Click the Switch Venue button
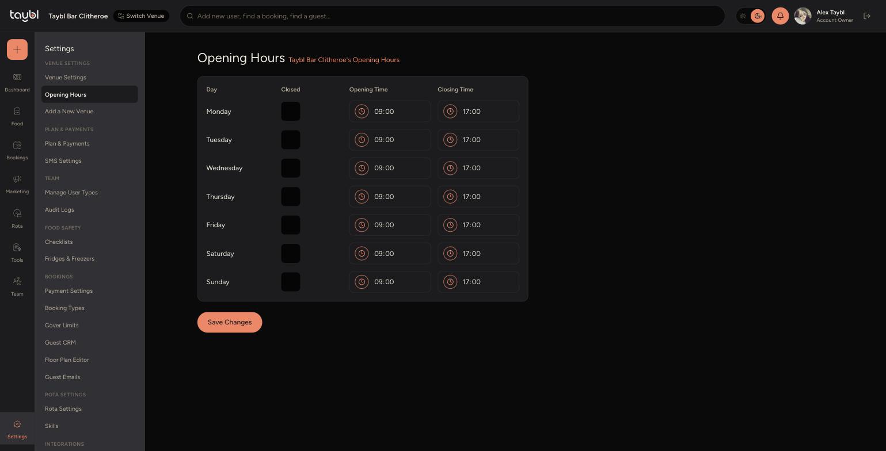The width and height of the screenshot is (886, 451). [141, 16]
